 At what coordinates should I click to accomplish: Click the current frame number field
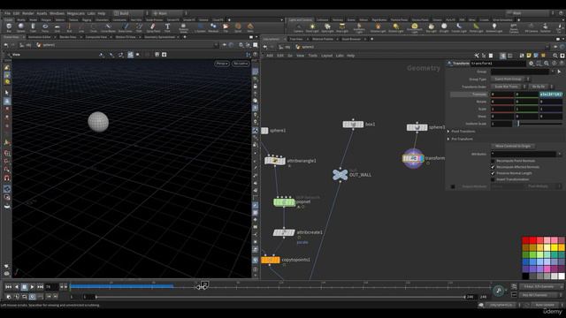51,287
